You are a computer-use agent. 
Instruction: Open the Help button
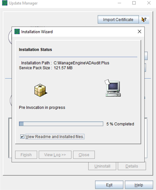click(x=139, y=185)
